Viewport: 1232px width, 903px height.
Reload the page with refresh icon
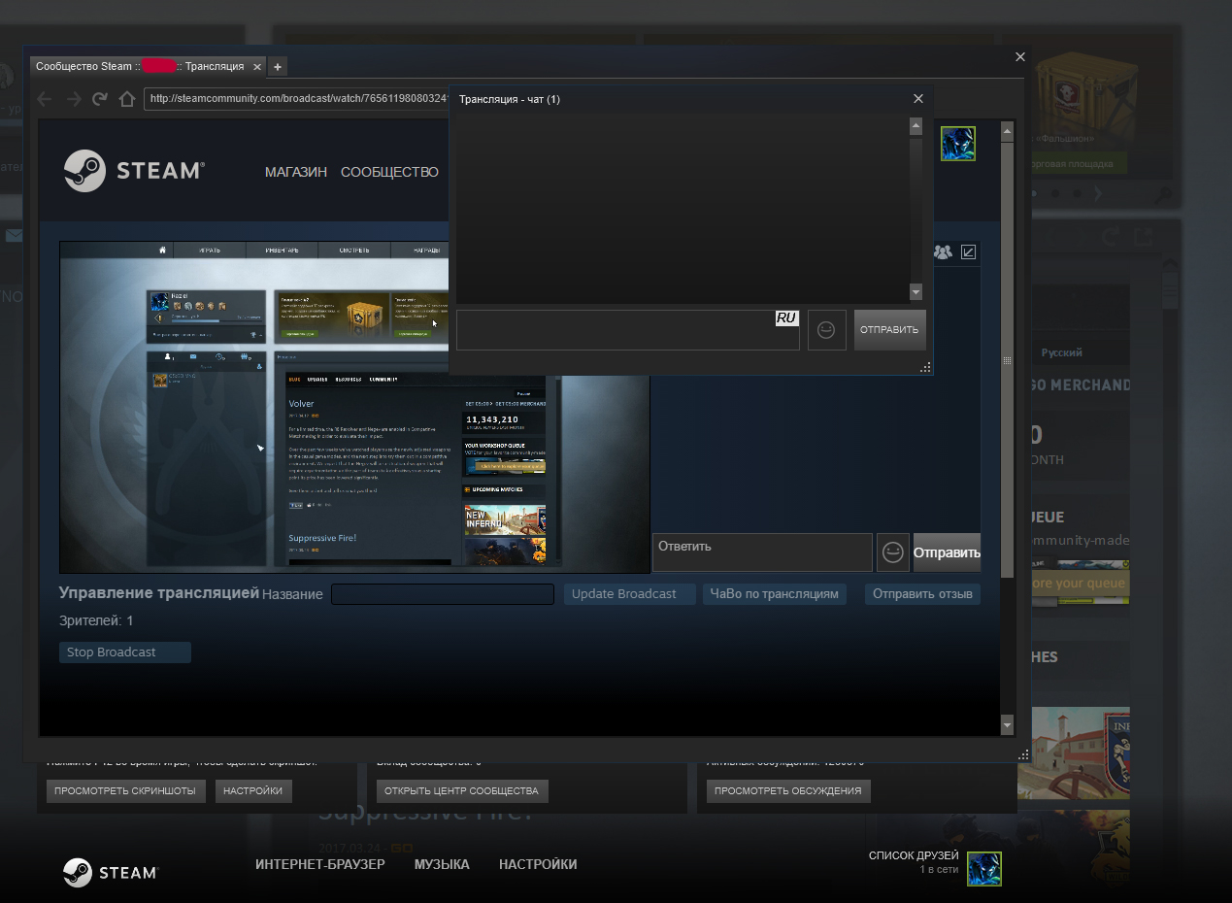(x=99, y=99)
